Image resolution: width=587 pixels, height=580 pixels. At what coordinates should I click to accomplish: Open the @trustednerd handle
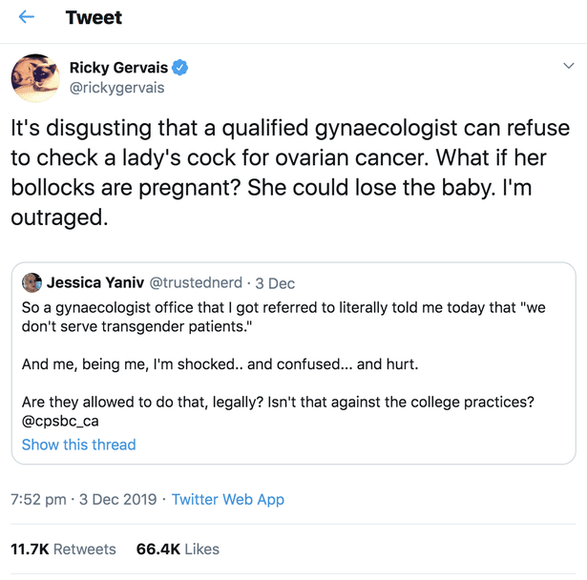(x=198, y=283)
